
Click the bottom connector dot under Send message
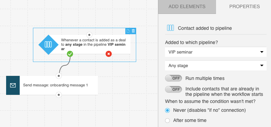[x=59, y=95]
